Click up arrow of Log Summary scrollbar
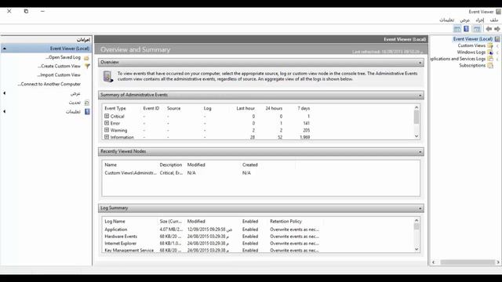The height and width of the screenshot is (282, 502). point(417,220)
